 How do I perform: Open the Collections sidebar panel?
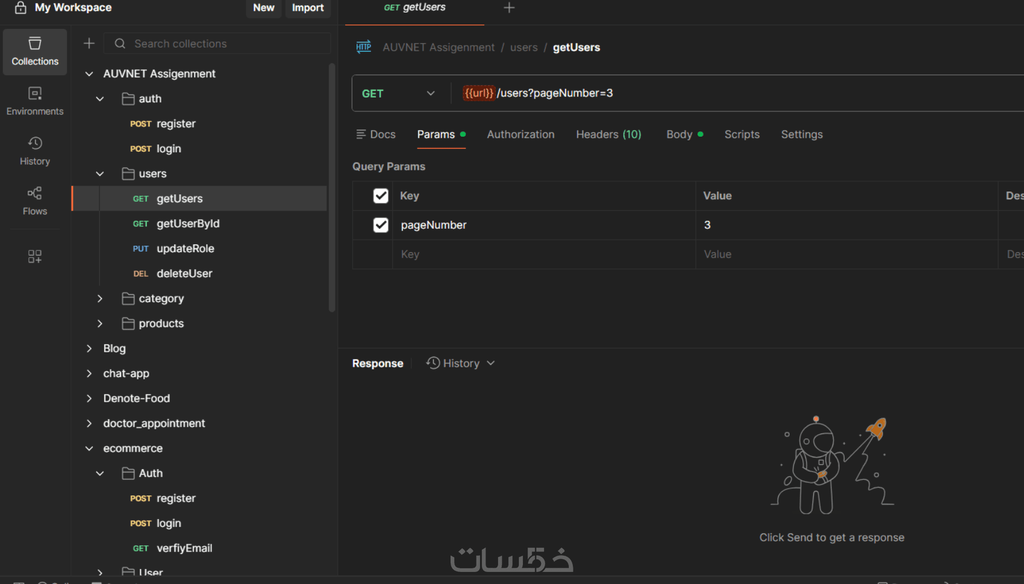coord(35,52)
